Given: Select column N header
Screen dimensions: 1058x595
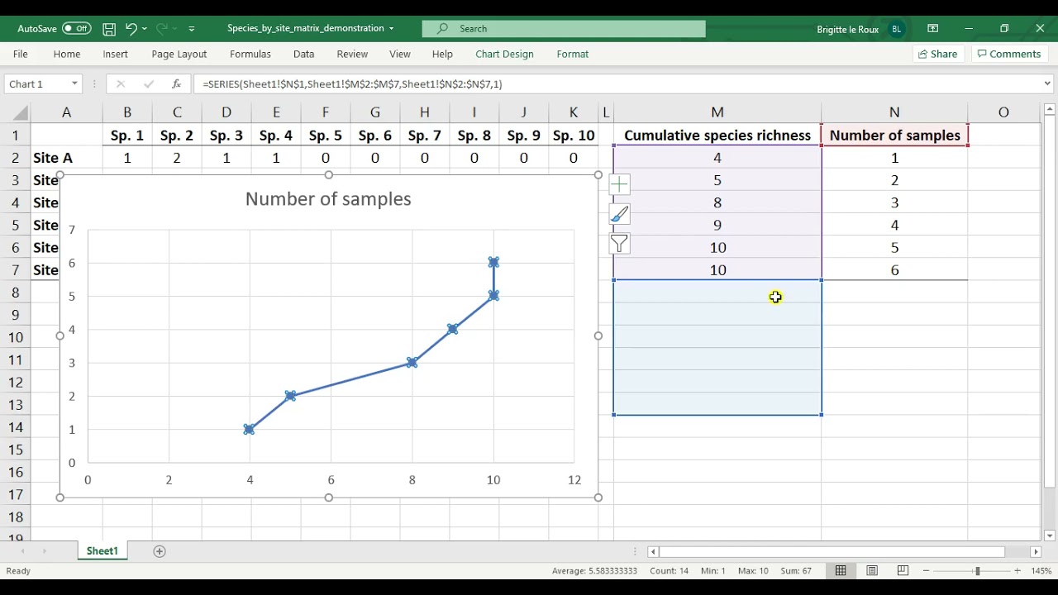Looking at the screenshot, I should pos(894,112).
